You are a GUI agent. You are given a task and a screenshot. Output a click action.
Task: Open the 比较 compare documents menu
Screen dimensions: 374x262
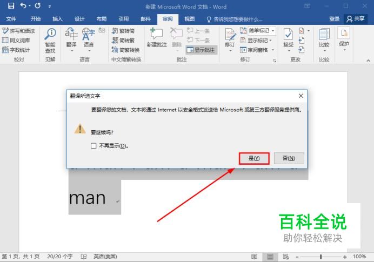pyautogui.click(x=324, y=40)
